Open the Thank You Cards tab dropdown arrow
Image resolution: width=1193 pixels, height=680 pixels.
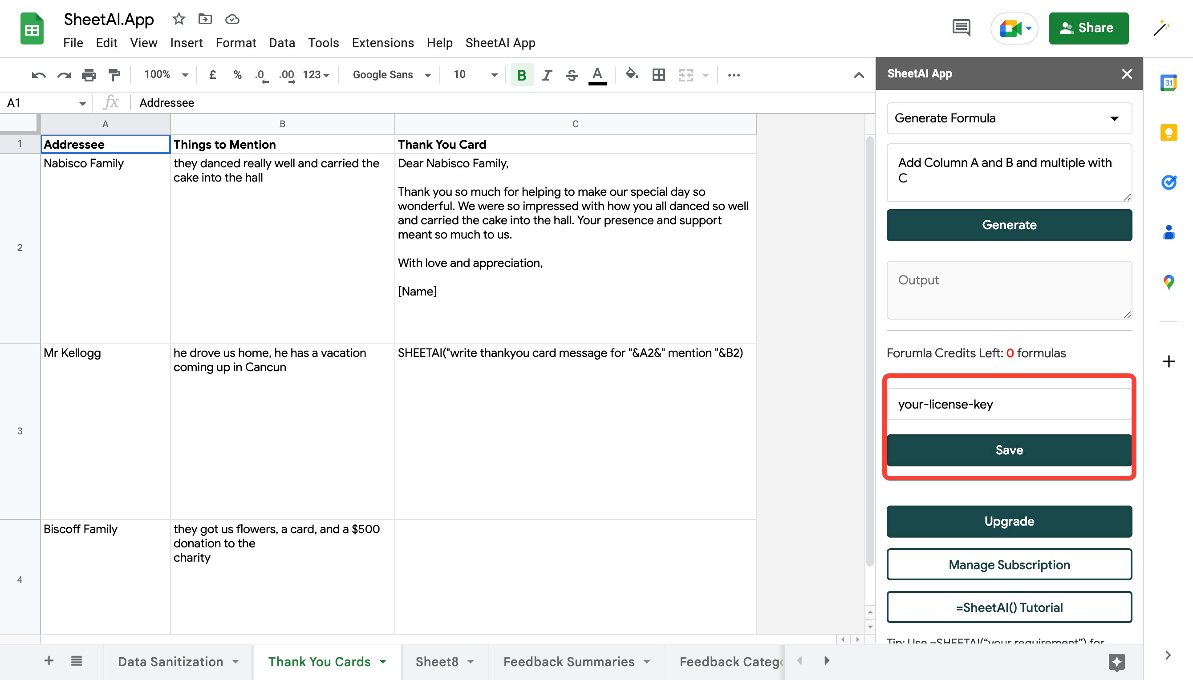(383, 662)
